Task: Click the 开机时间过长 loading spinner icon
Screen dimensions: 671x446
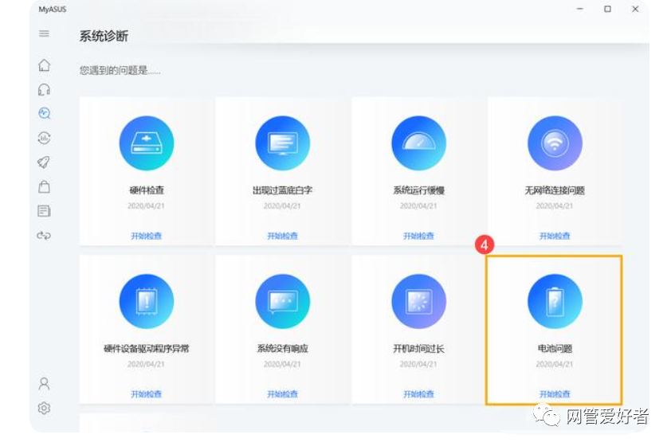Action: click(418, 301)
